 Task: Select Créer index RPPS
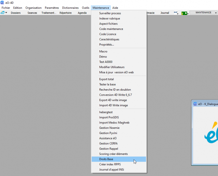click(x=119, y=164)
